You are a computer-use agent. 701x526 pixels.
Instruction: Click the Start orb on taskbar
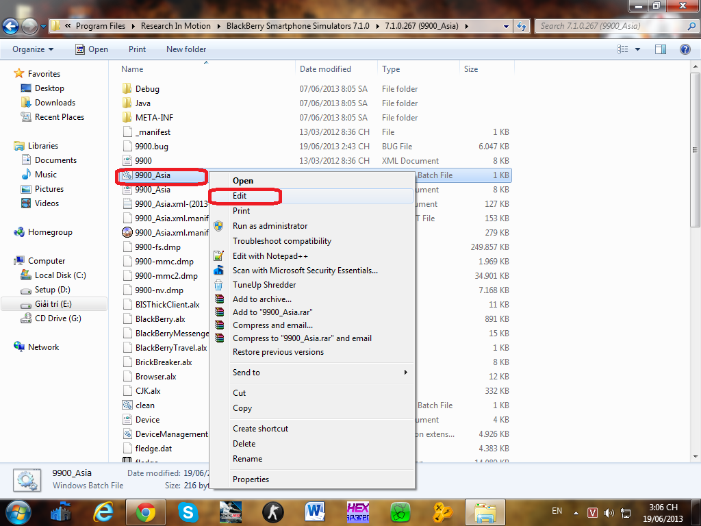click(18, 512)
